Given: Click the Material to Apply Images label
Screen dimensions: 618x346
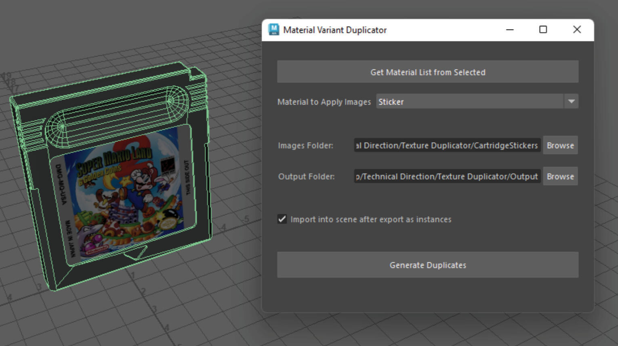Looking at the screenshot, I should coord(324,102).
